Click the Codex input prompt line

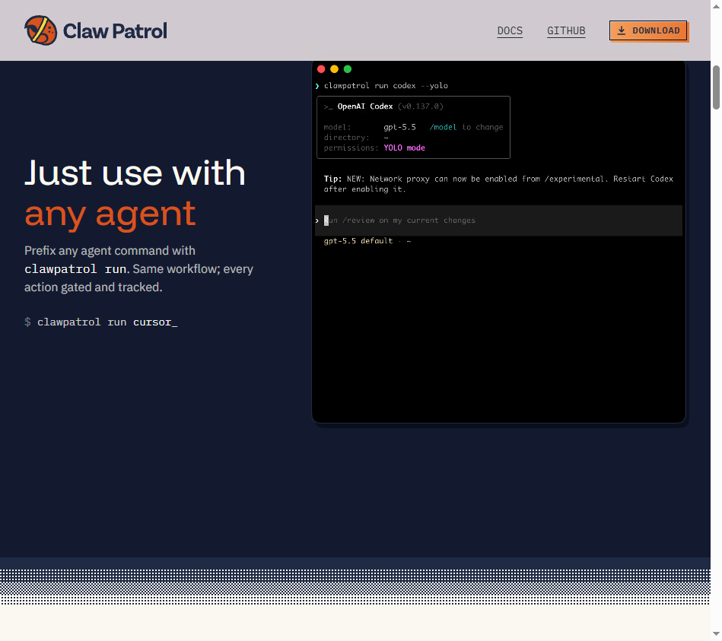(x=498, y=221)
